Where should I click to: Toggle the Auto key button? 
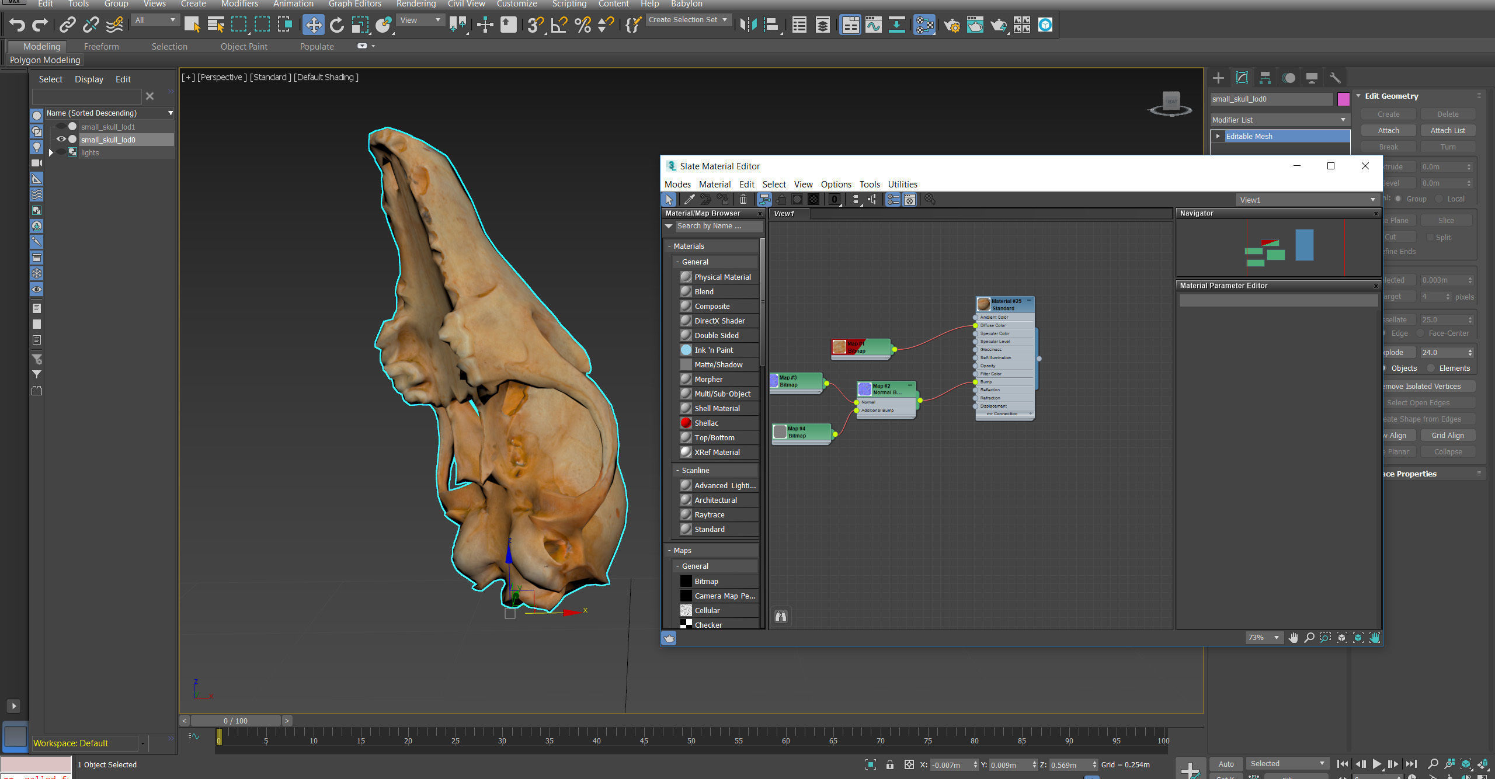click(x=1226, y=764)
